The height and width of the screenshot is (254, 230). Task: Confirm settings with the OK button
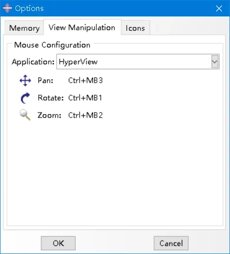pyautogui.click(x=58, y=243)
